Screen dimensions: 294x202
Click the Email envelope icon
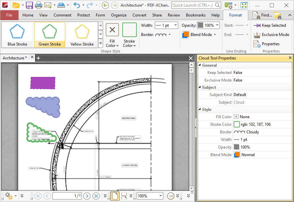(x=48, y=5)
